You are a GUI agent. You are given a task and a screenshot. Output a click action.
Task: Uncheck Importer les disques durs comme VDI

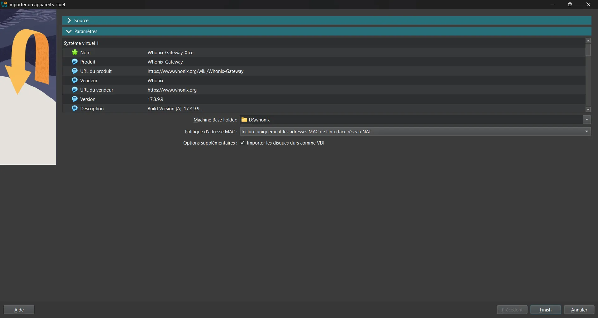242,143
